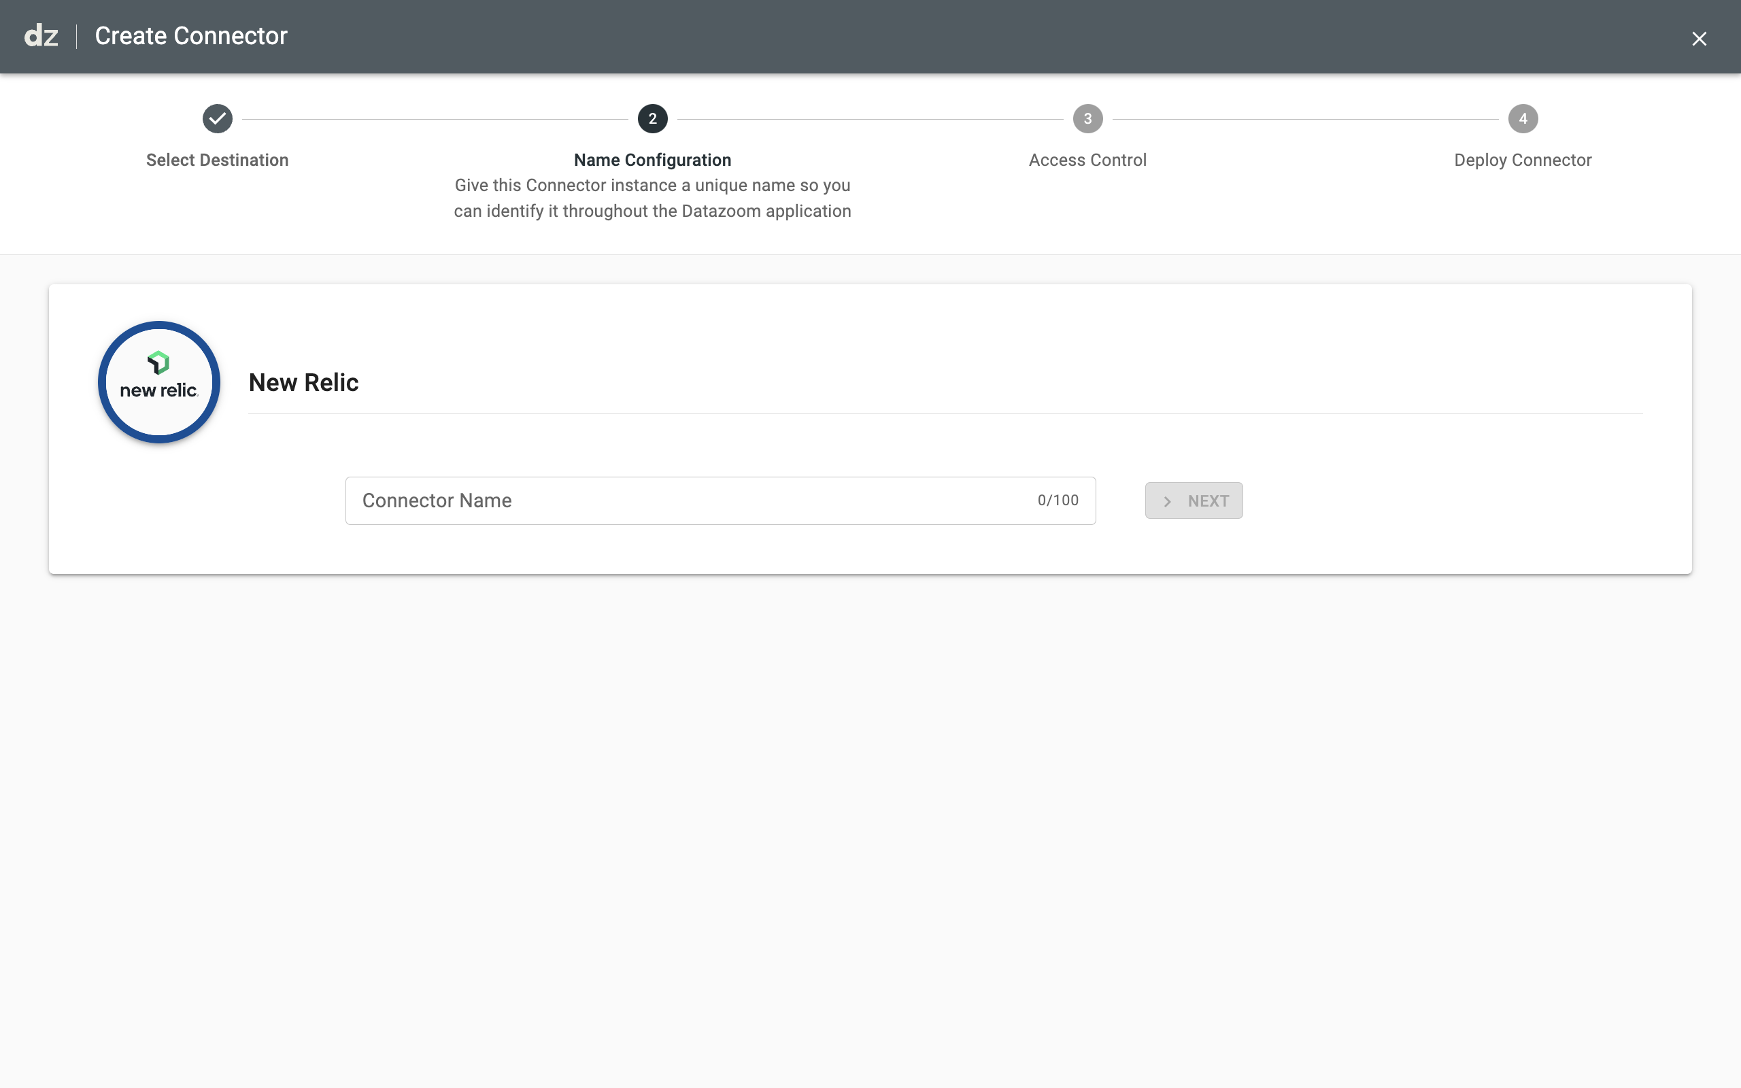Focus the Connector Name input field

[720, 501]
